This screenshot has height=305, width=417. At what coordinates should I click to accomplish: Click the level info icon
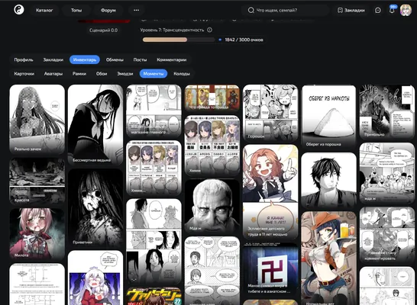click(209, 30)
